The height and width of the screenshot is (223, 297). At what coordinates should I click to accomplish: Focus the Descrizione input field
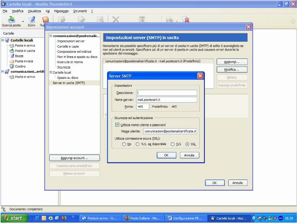[x=167, y=93]
